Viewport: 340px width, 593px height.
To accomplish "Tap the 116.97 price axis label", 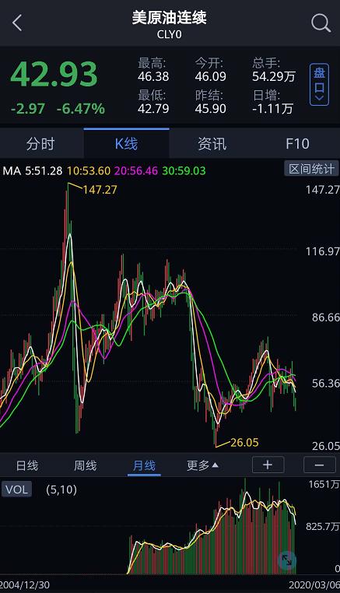I will [x=323, y=251].
